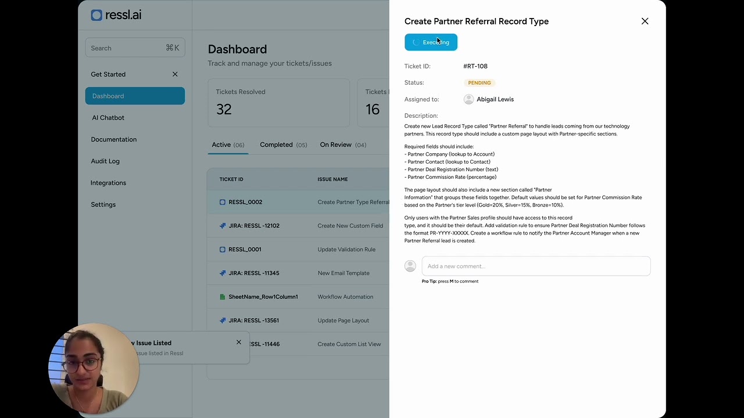This screenshot has height=418, width=744.
Task: Open Integrations in the sidebar
Action: (x=108, y=183)
